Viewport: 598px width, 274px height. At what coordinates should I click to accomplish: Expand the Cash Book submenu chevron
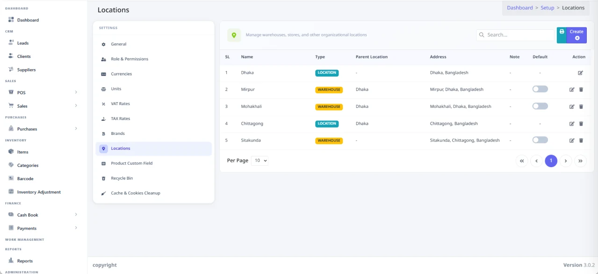pyautogui.click(x=76, y=214)
